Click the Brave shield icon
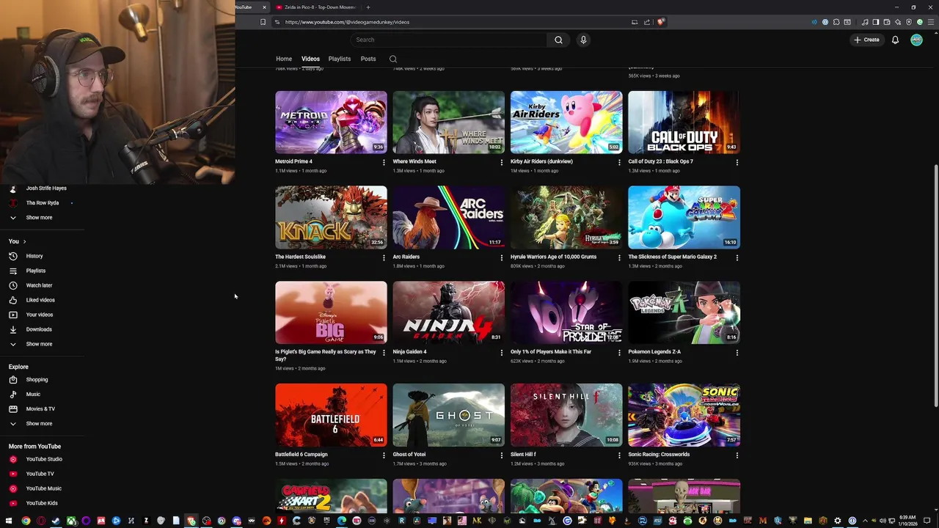Image resolution: width=939 pixels, height=528 pixels. point(660,22)
